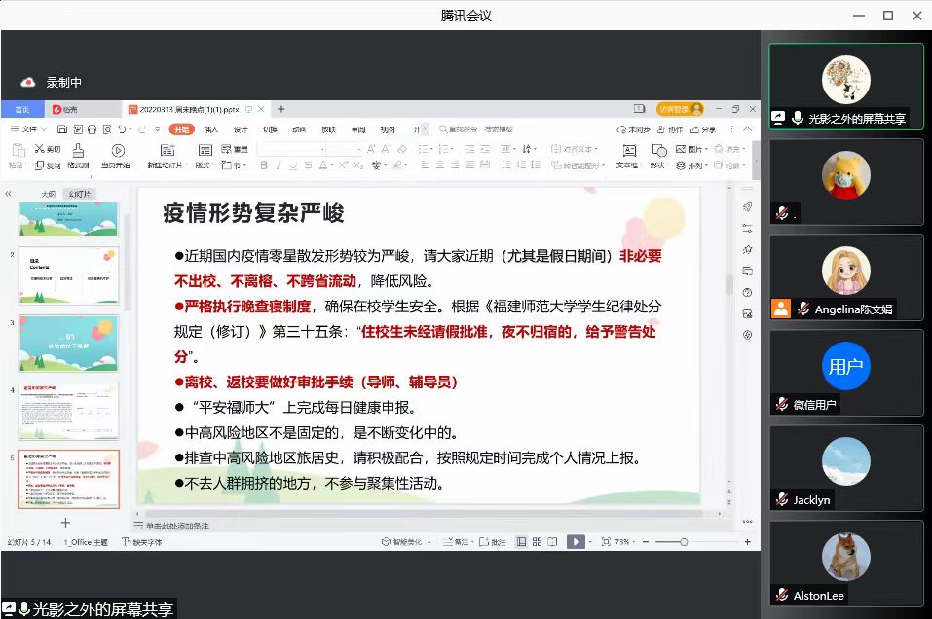The width and height of the screenshot is (932, 619).
Task: Click the slideshow play button in status bar
Action: click(x=576, y=542)
